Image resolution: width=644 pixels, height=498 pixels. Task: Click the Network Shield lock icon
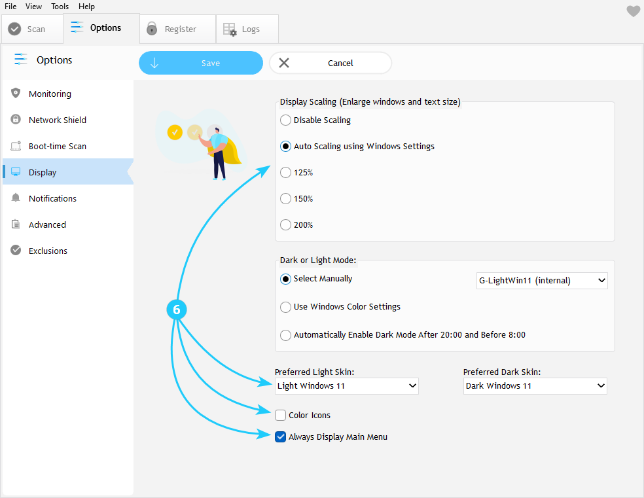pyautogui.click(x=16, y=120)
